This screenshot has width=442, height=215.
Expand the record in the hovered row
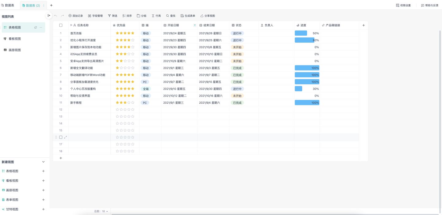click(x=65, y=137)
